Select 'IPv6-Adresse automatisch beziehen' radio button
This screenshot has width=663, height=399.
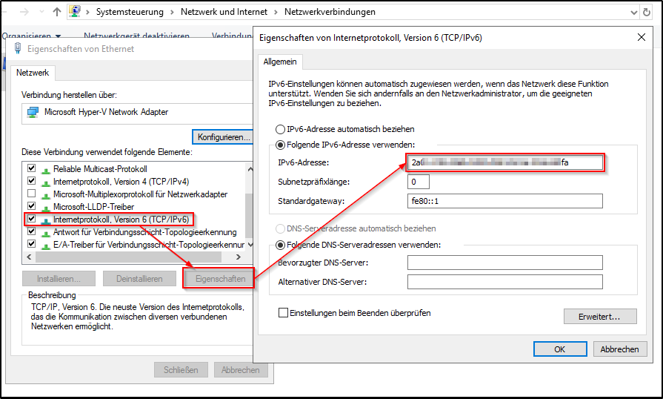(x=280, y=129)
